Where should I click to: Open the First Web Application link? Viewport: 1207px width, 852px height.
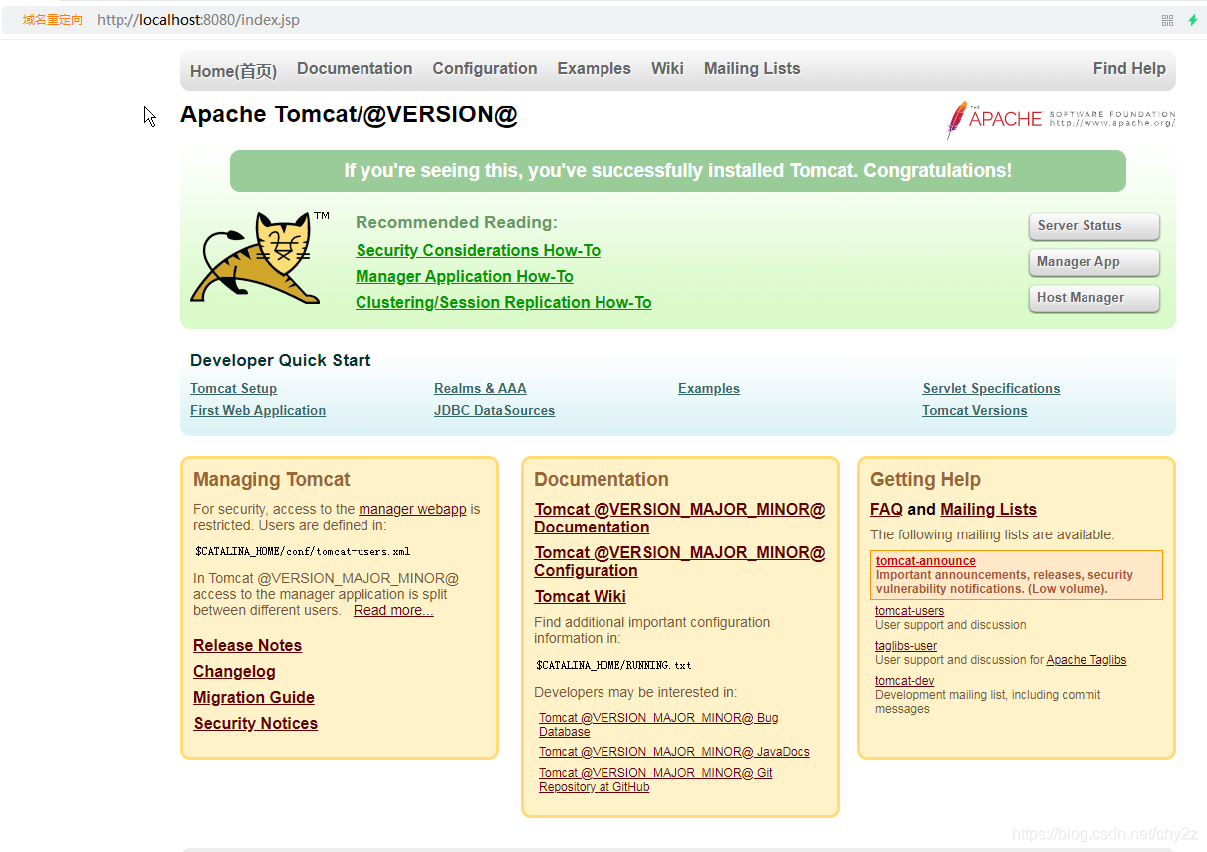[258, 410]
